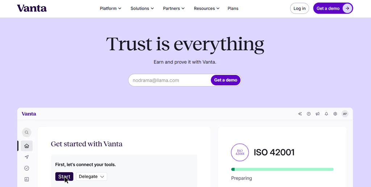Open the checkmark circle sidebar icon
The height and width of the screenshot is (187, 371).
[x=26, y=168]
